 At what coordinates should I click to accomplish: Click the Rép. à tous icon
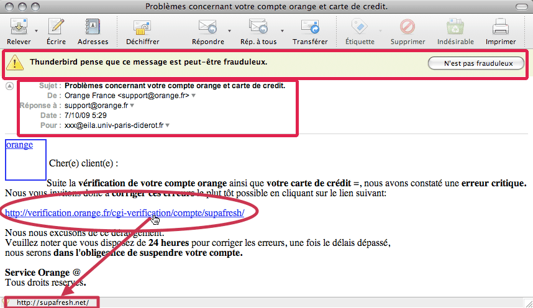click(258, 27)
